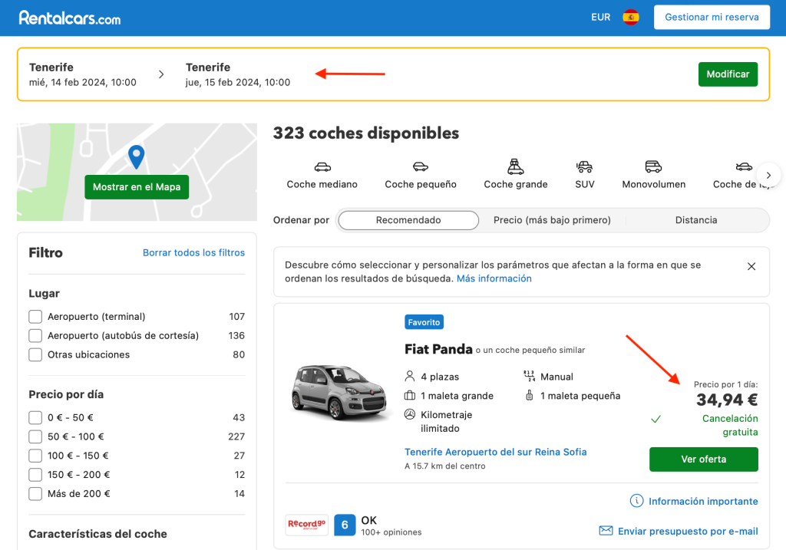Image resolution: width=786 pixels, height=550 pixels.
Task: Open the EUR currency selector
Action: point(600,17)
